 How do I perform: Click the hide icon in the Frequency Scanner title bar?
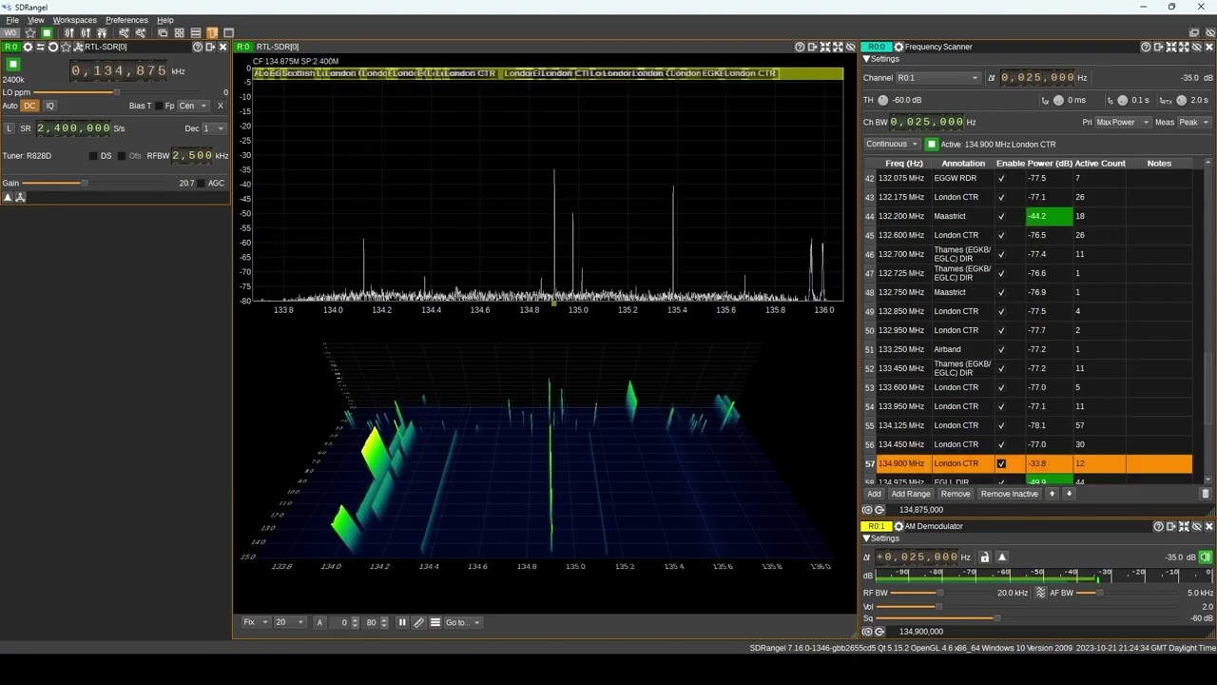click(1196, 47)
